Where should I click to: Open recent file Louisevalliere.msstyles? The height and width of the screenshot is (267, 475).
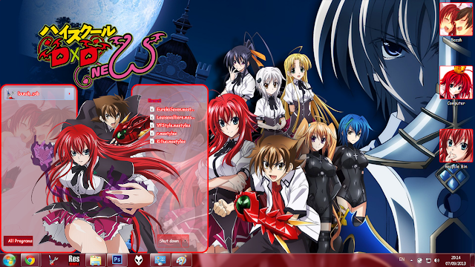tap(171, 117)
